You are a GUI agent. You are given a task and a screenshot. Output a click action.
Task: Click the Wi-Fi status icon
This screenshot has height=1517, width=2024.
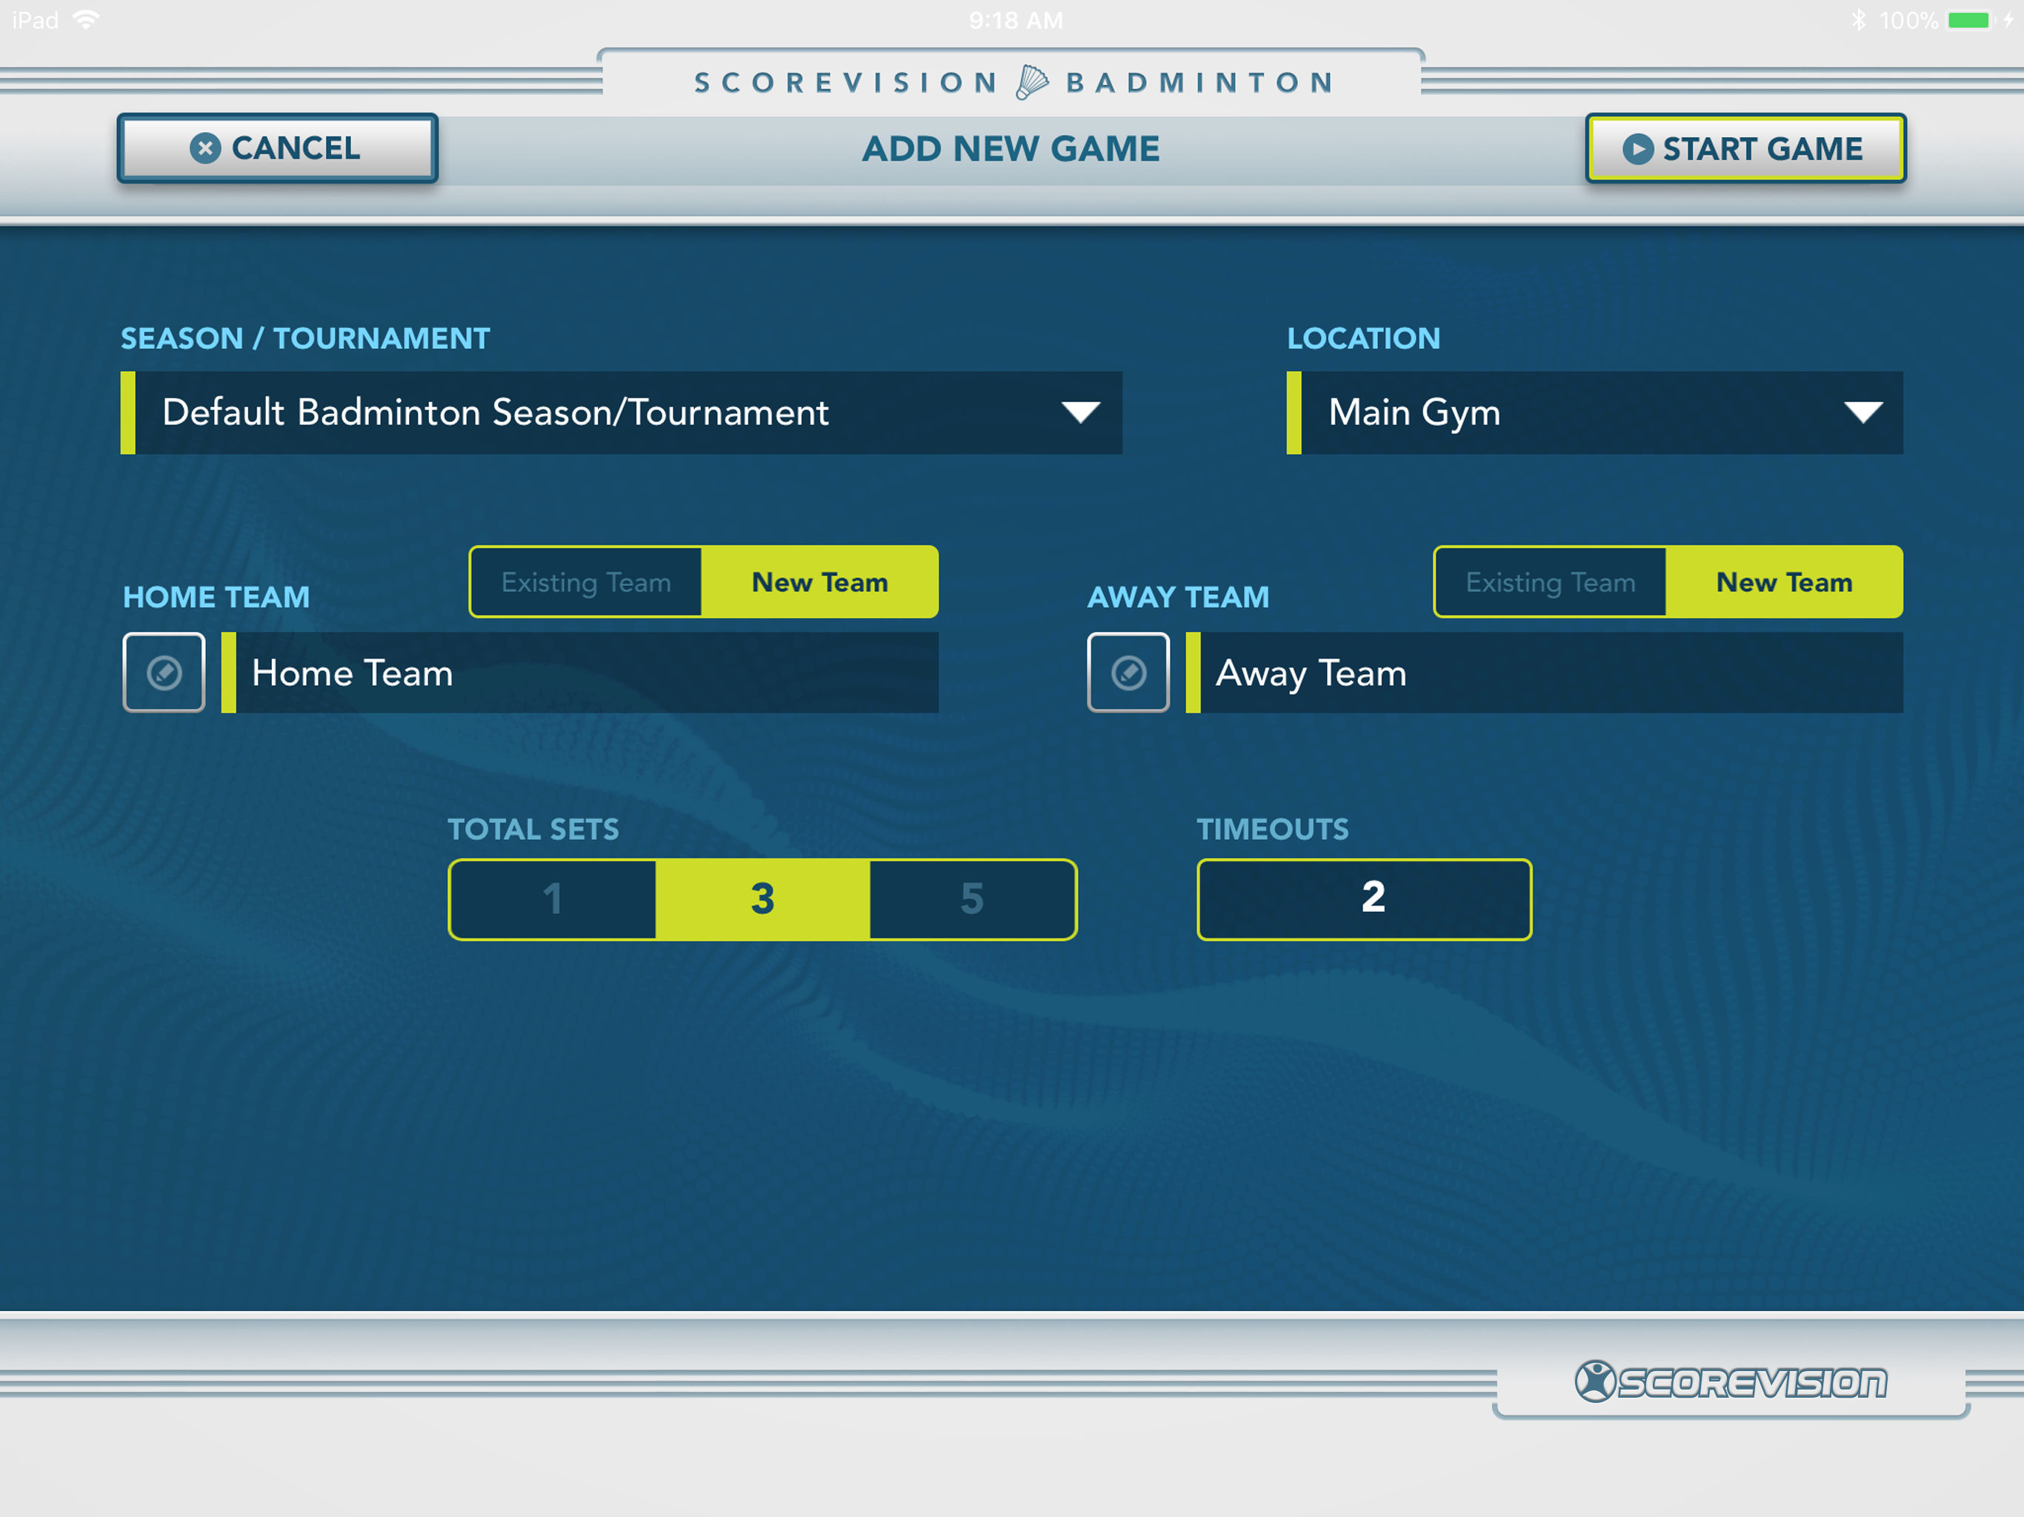point(86,20)
